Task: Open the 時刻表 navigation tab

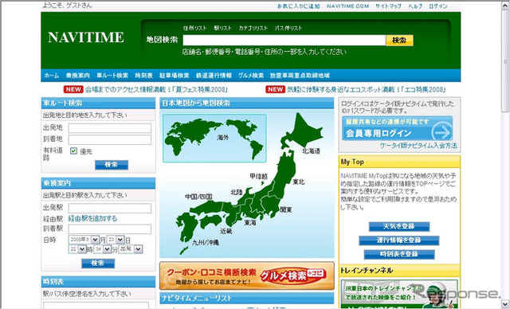Action: point(143,76)
